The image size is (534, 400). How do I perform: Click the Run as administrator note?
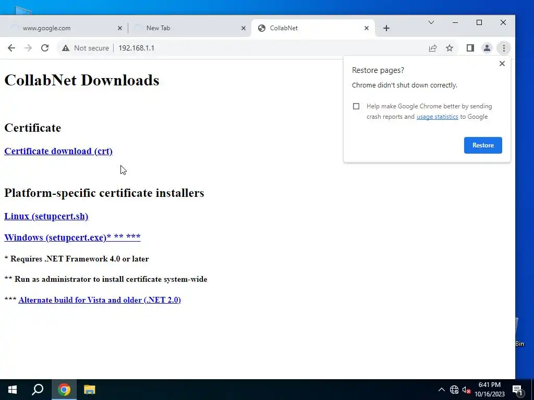(105, 279)
